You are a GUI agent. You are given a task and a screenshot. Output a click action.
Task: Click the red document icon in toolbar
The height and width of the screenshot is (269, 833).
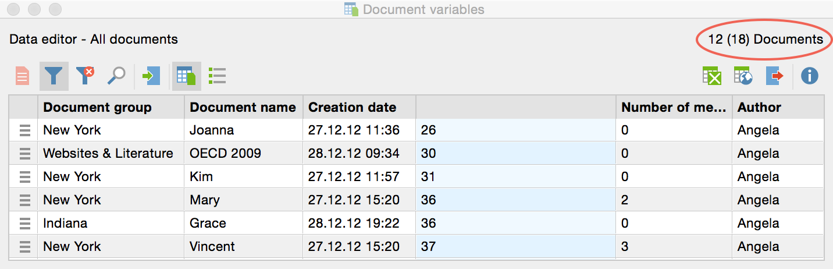coord(22,76)
